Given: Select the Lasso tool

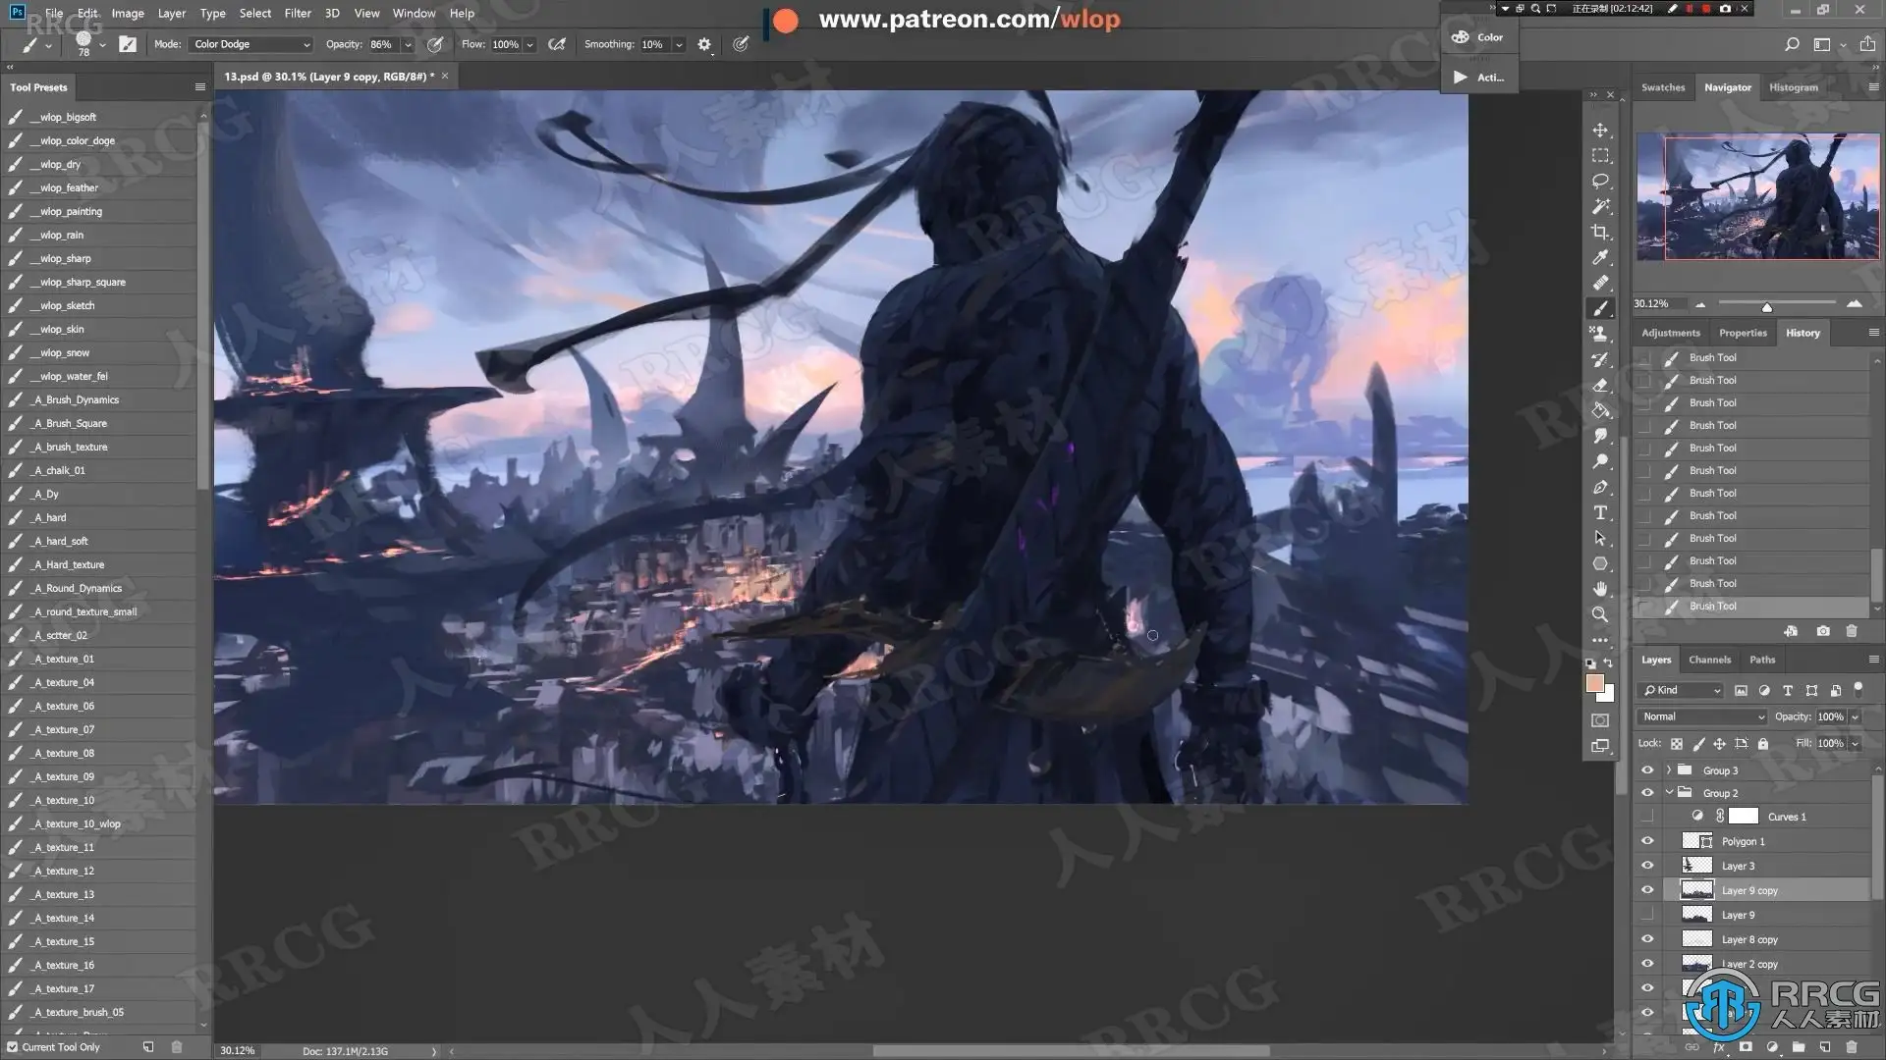Looking at the screenshot, I should point(1600,182).
